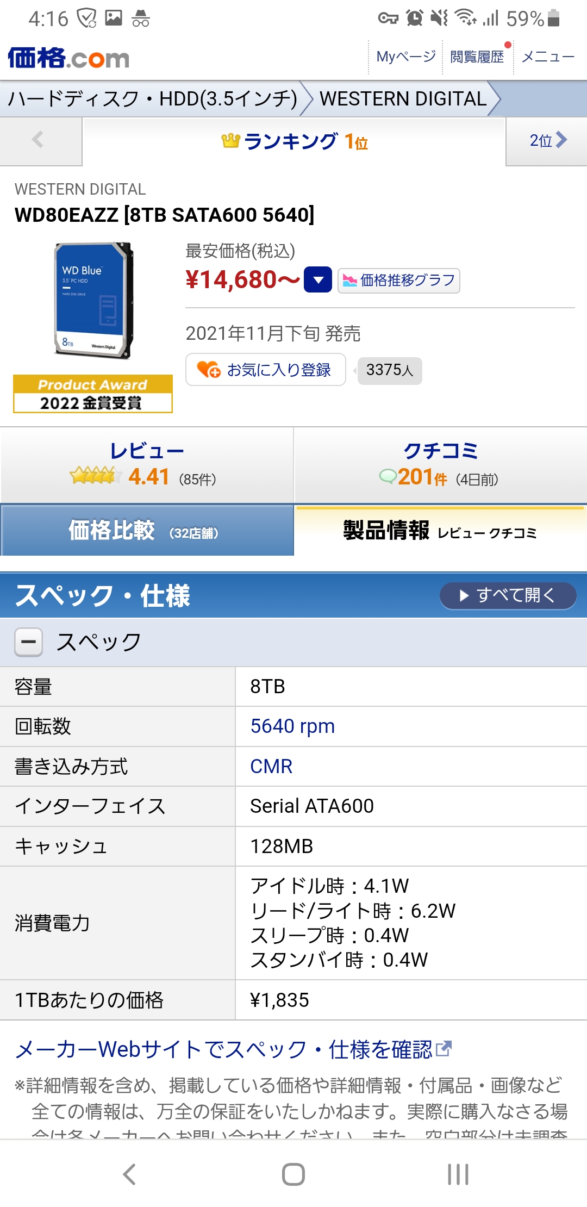
Task: Select product title WD80EAZZ [8TB SATA600 5640]
Action: [x=165, y=215]
